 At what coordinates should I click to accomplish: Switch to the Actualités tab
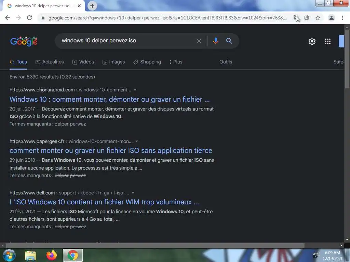(x=50, y=62)
